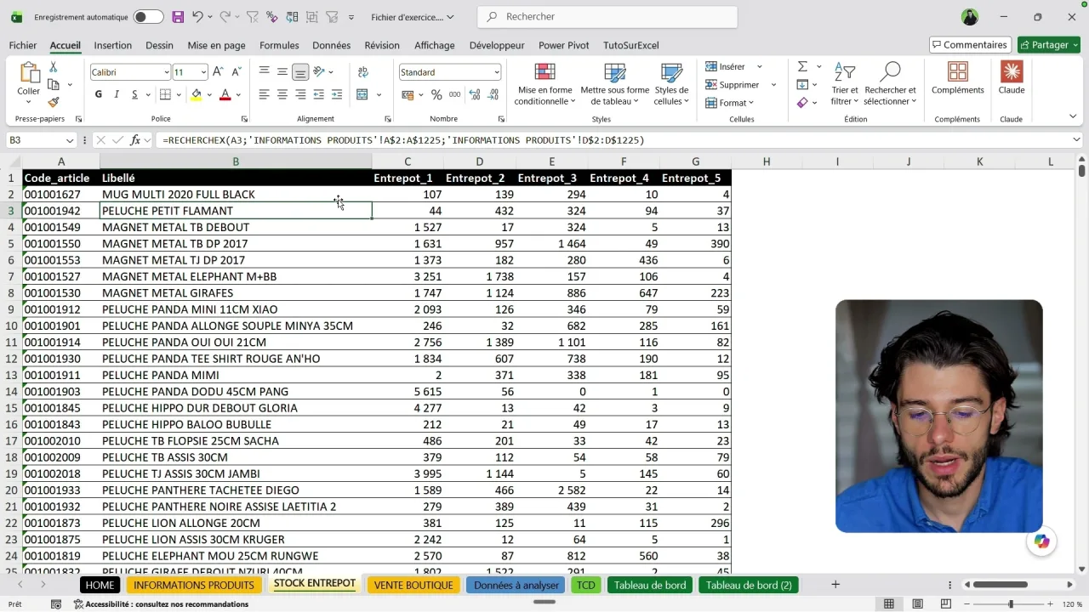Open the font name Calibri dropdown
The image size is (1089, 612).
pos(167,72)
